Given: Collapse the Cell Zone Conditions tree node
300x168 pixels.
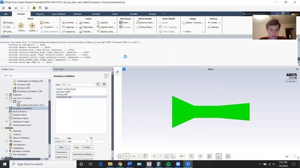Looking at the screenshot, I should [7, 98].
